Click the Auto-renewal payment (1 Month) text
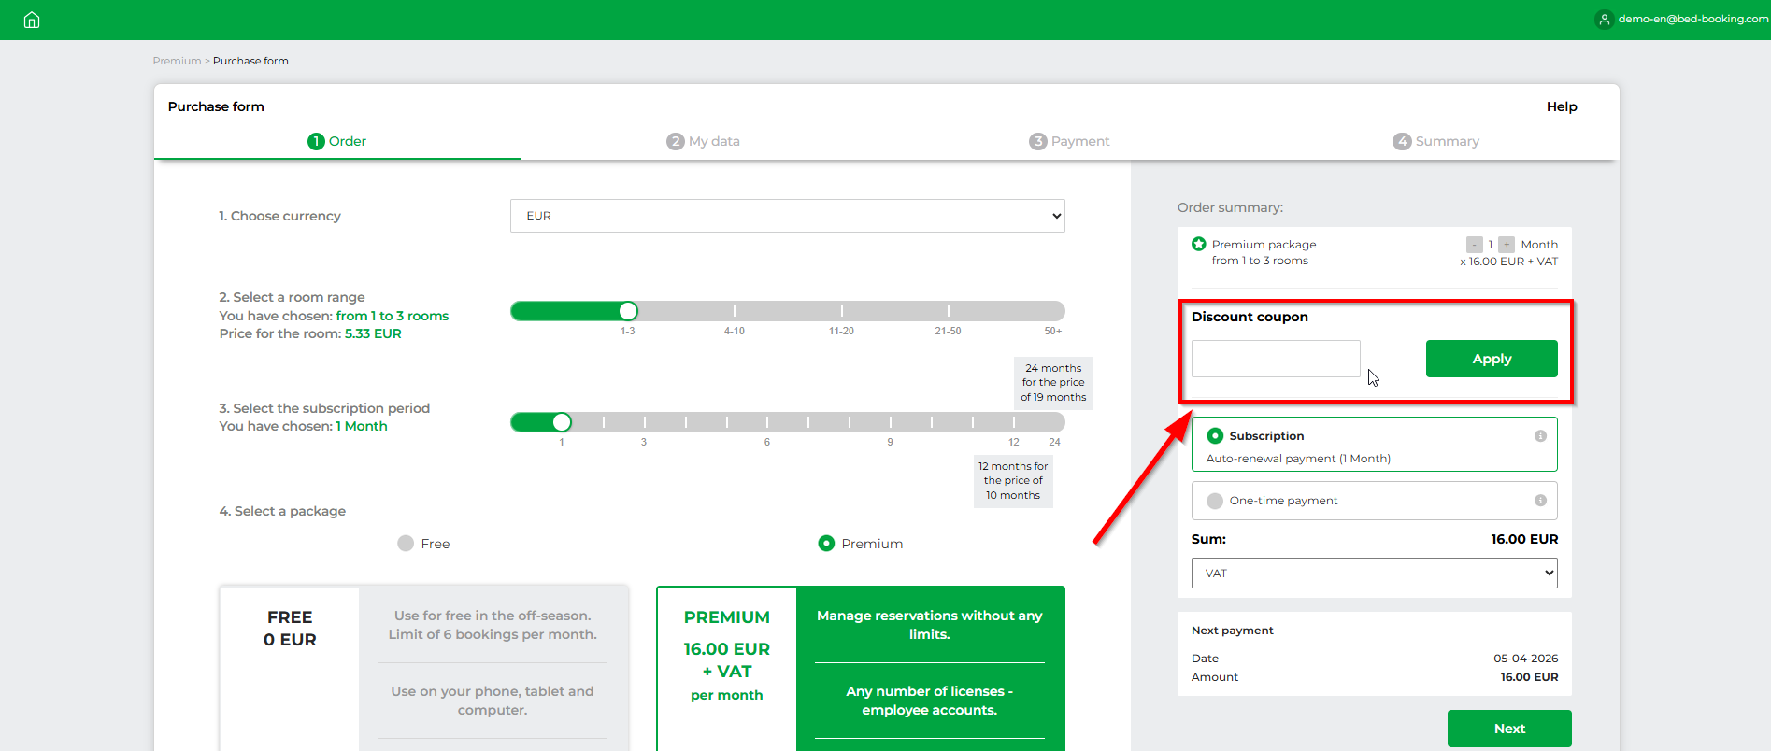The height and width of the screenshot is (751, 1771). point(1298,459)
